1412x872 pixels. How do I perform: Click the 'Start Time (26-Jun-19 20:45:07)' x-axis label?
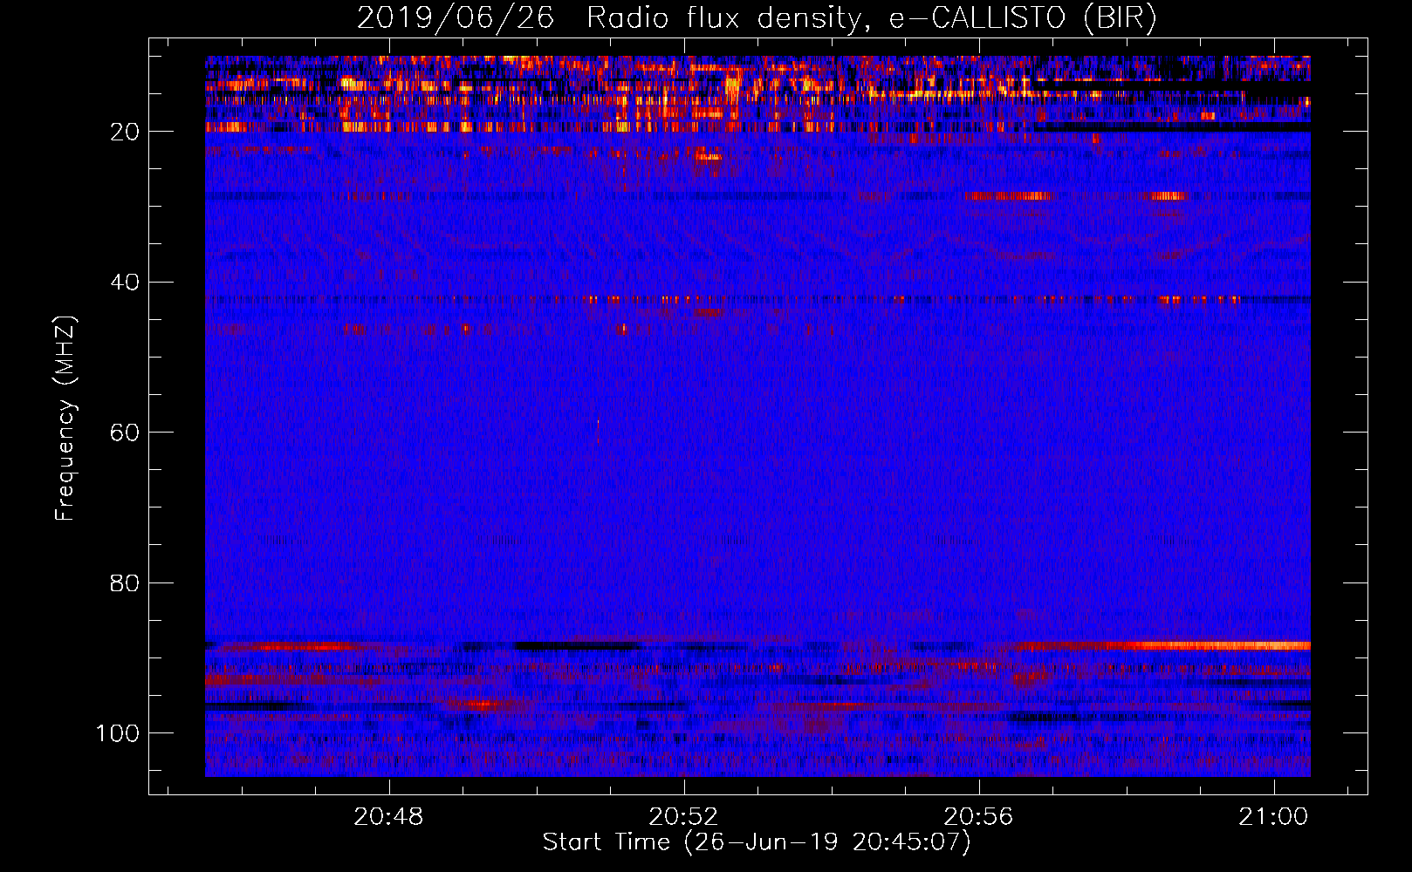757,842
